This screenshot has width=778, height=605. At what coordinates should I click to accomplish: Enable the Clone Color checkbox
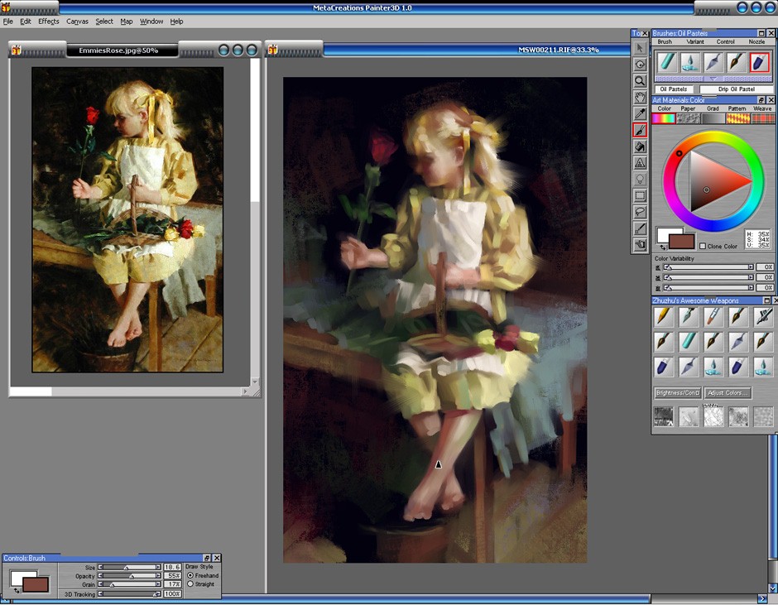click(703, 246)
